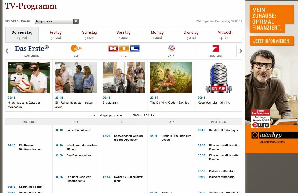Show more channels using right arrow
This screenshot has width=298, height=193.
[x=240, y=50]
